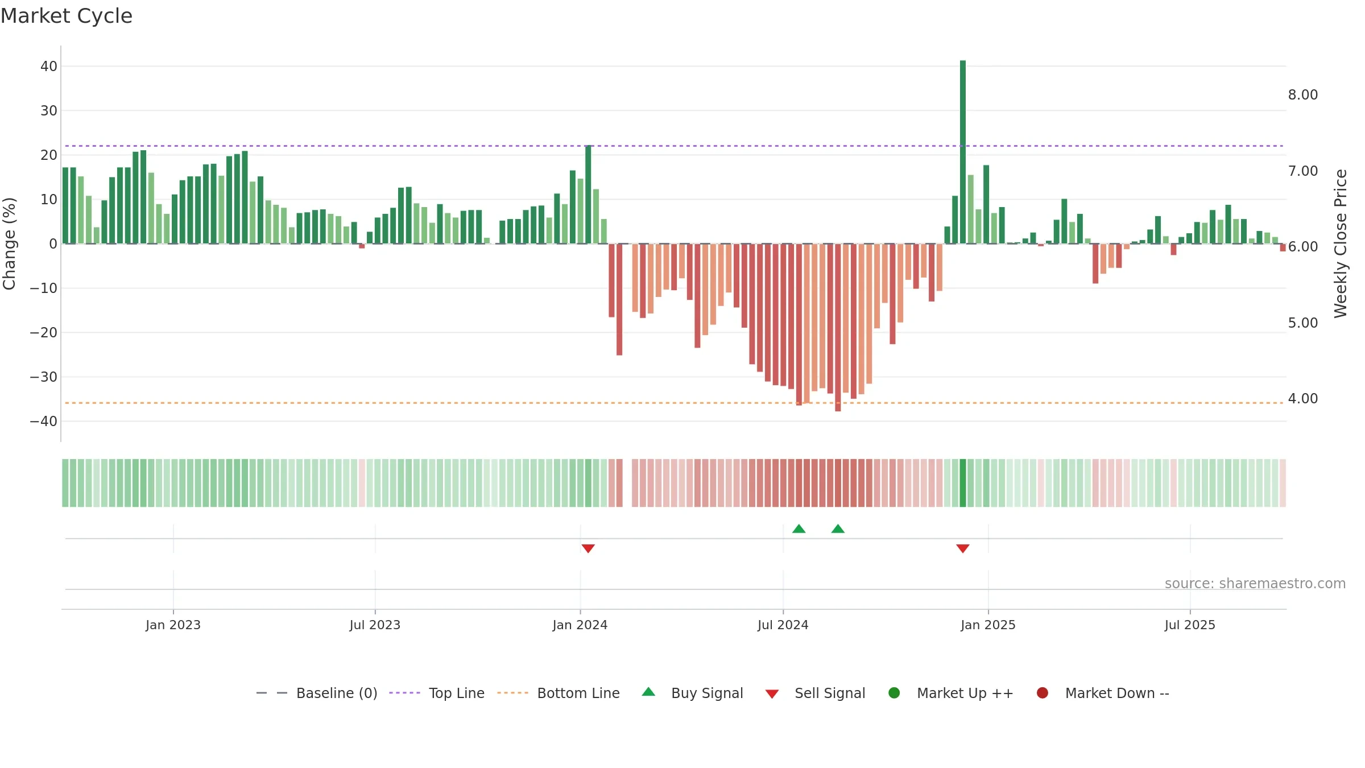
Task: Click the Market Cycle chart title
Action: 67,16
